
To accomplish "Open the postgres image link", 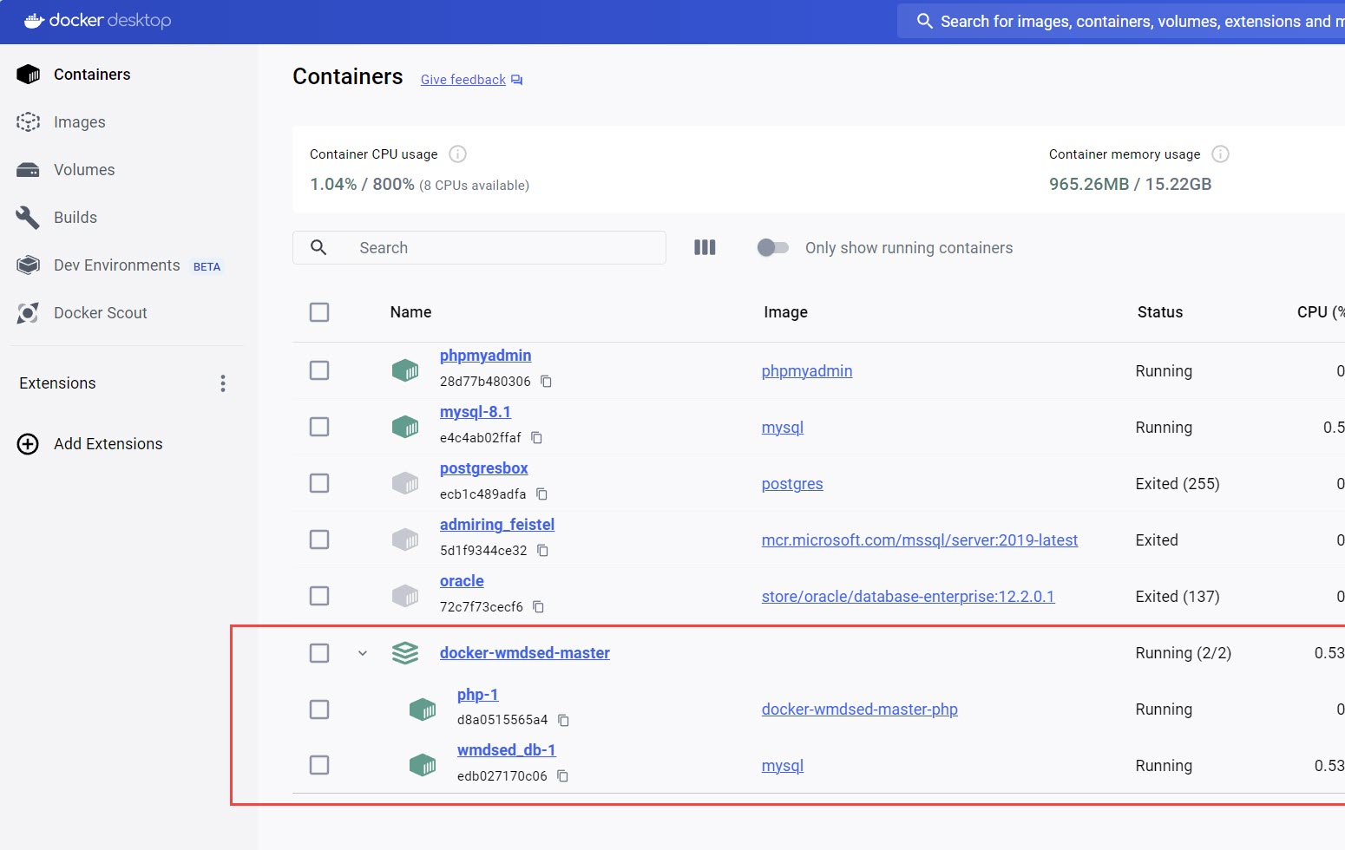I will pyautogui.click(x=792, y=484).
